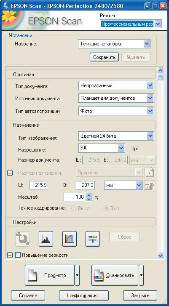Click the orientation page icon beside Размер назначения

click(x=150, y=173)
